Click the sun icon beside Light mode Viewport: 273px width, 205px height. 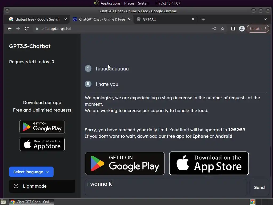pyautogui.click(x=16, y=186)
